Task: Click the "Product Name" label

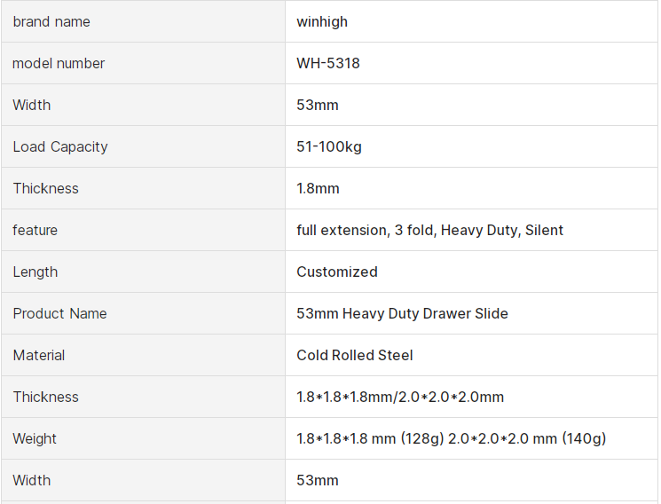Action: [x=59, y=313]
